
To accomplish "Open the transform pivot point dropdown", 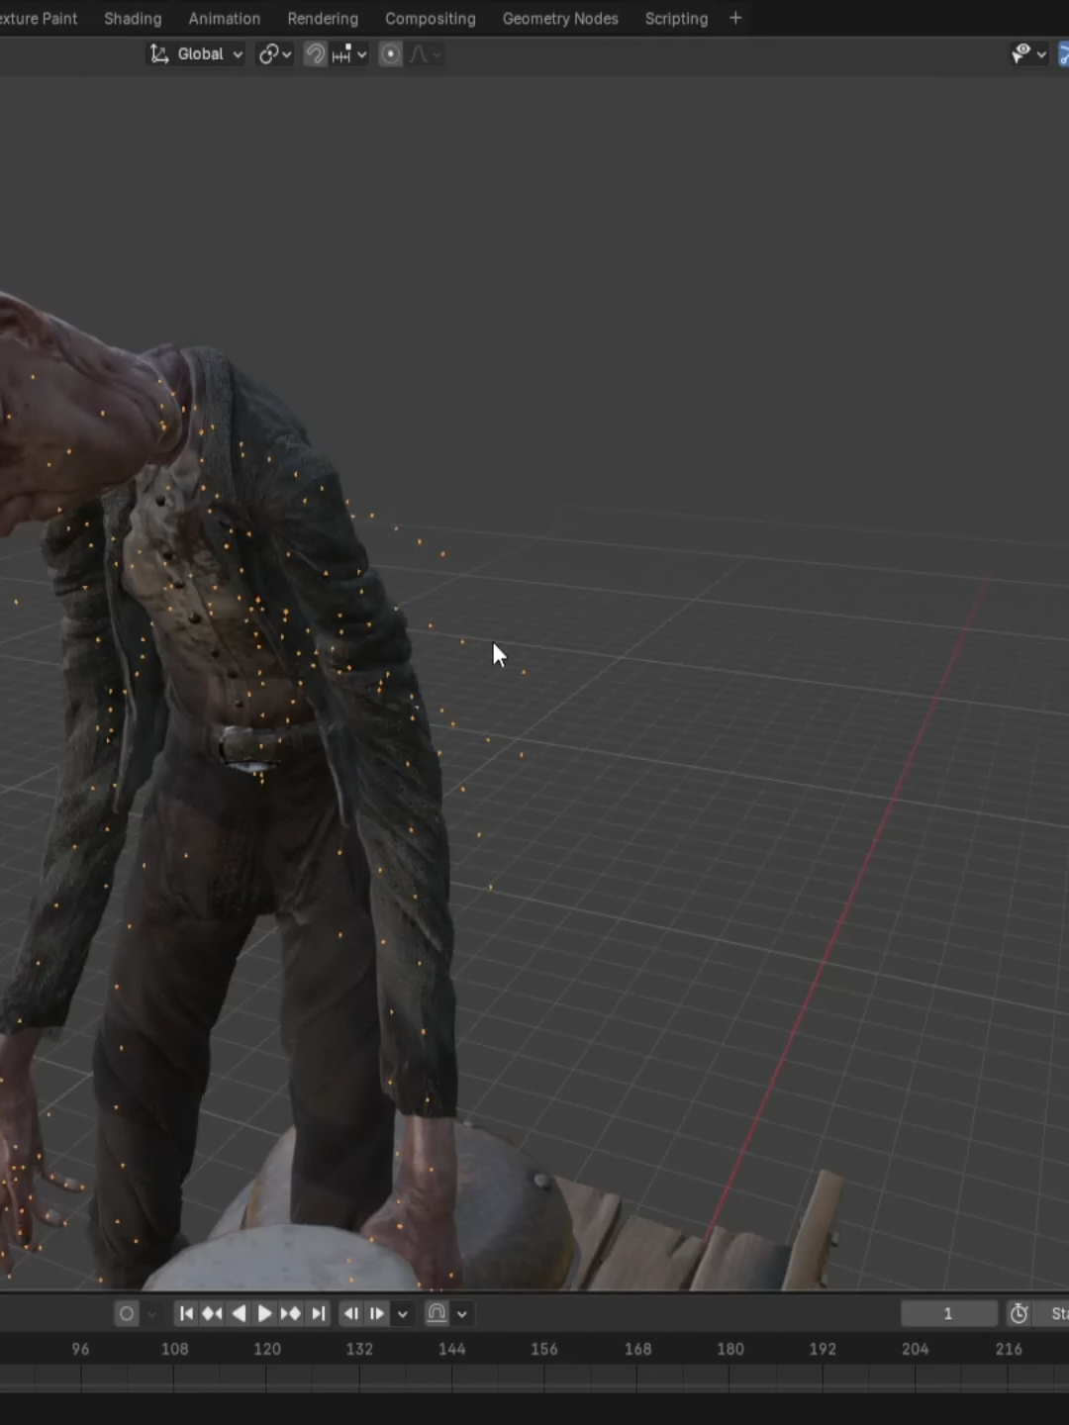I will click(275, 54).
